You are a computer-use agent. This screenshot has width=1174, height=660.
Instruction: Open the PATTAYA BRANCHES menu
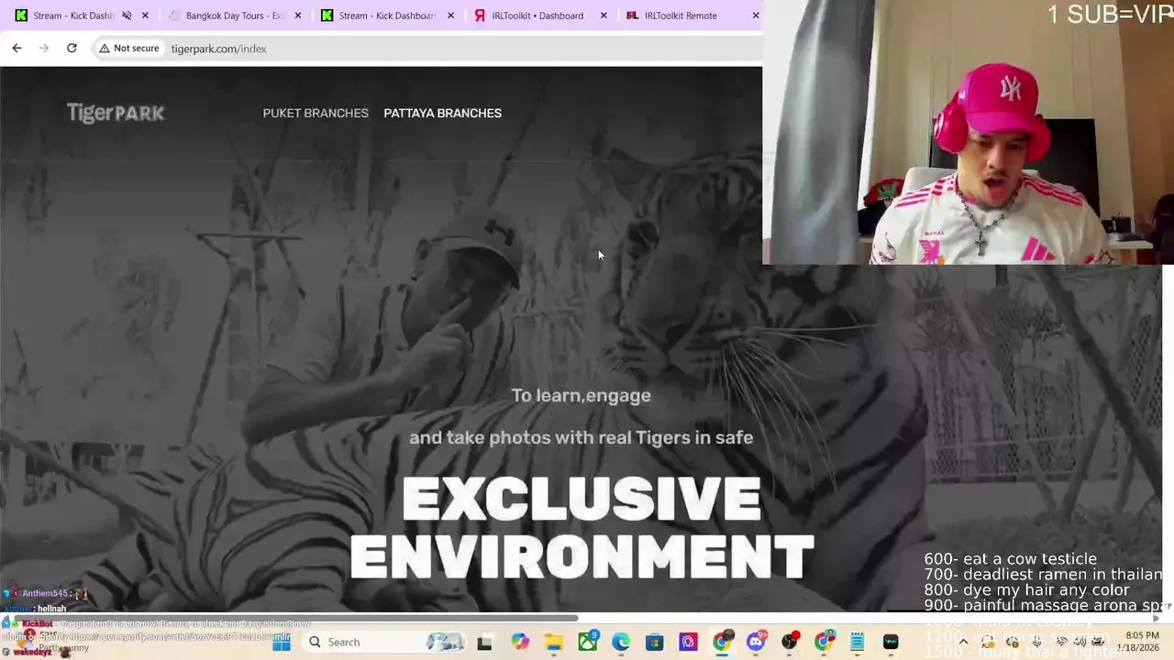[442, 113]
